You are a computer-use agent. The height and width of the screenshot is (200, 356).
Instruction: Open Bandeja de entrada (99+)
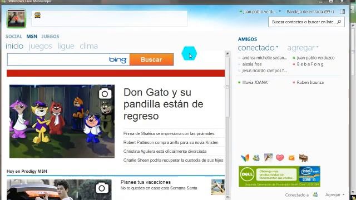310,12
